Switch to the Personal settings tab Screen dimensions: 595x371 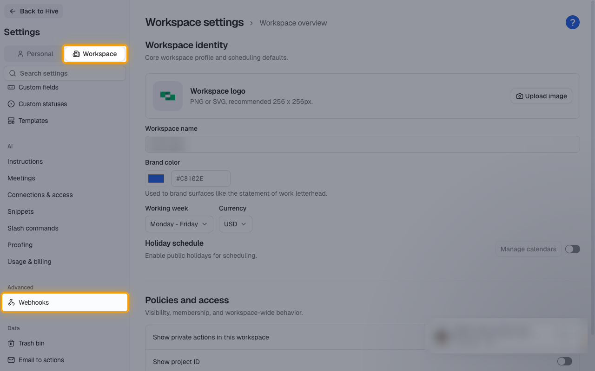(x=34, y=54)
